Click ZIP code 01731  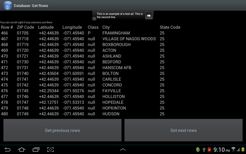(23, 68)
